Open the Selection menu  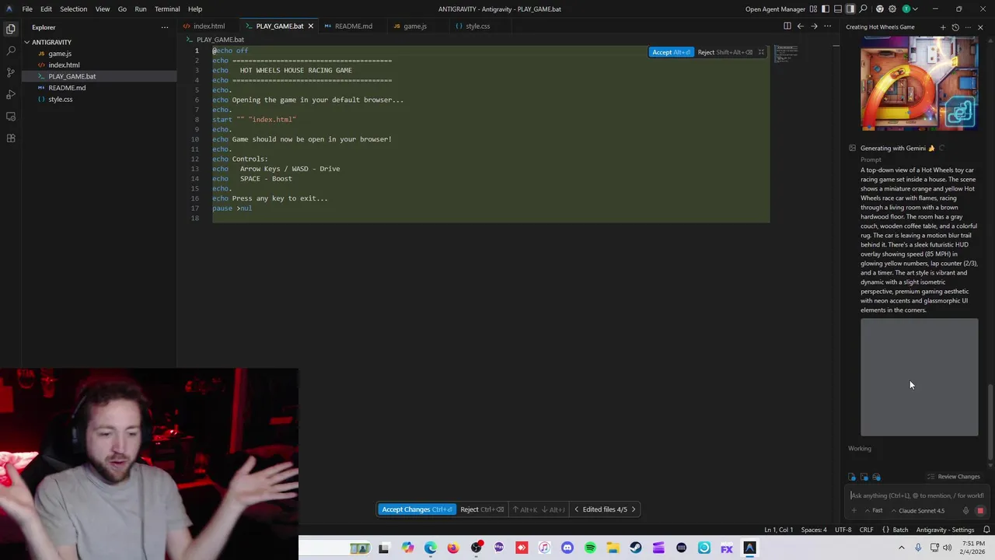[x=73, y=9]
